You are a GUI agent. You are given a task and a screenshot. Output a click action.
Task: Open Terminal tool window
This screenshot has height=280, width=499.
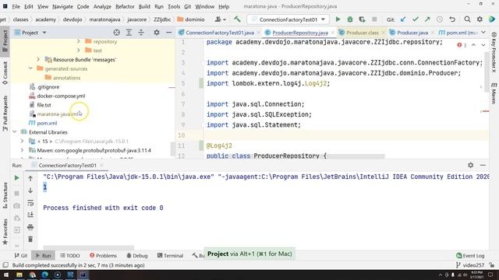(170, 255)
